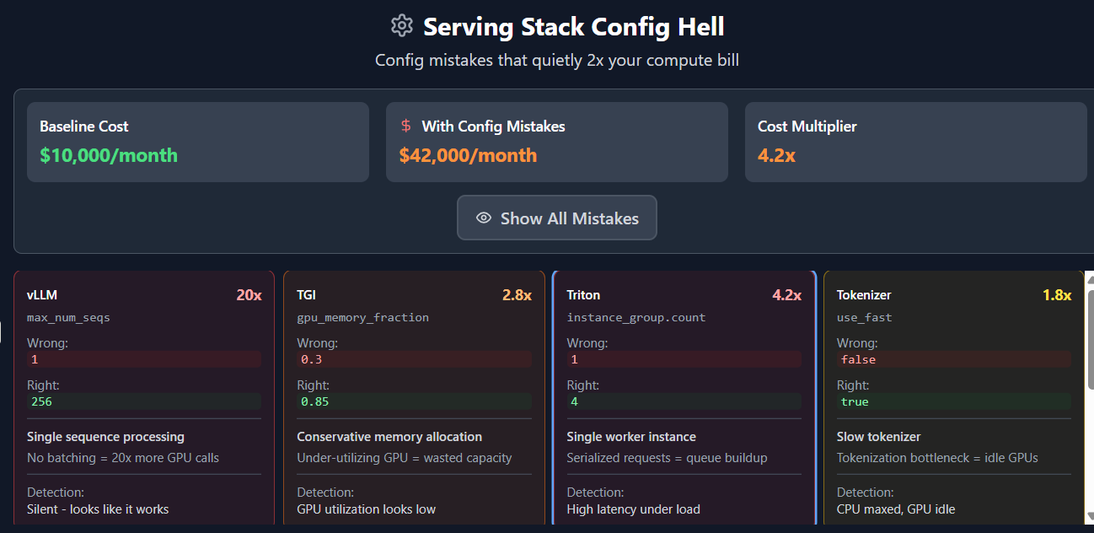Click the right value true in Tokenizer card

(953, 401)
